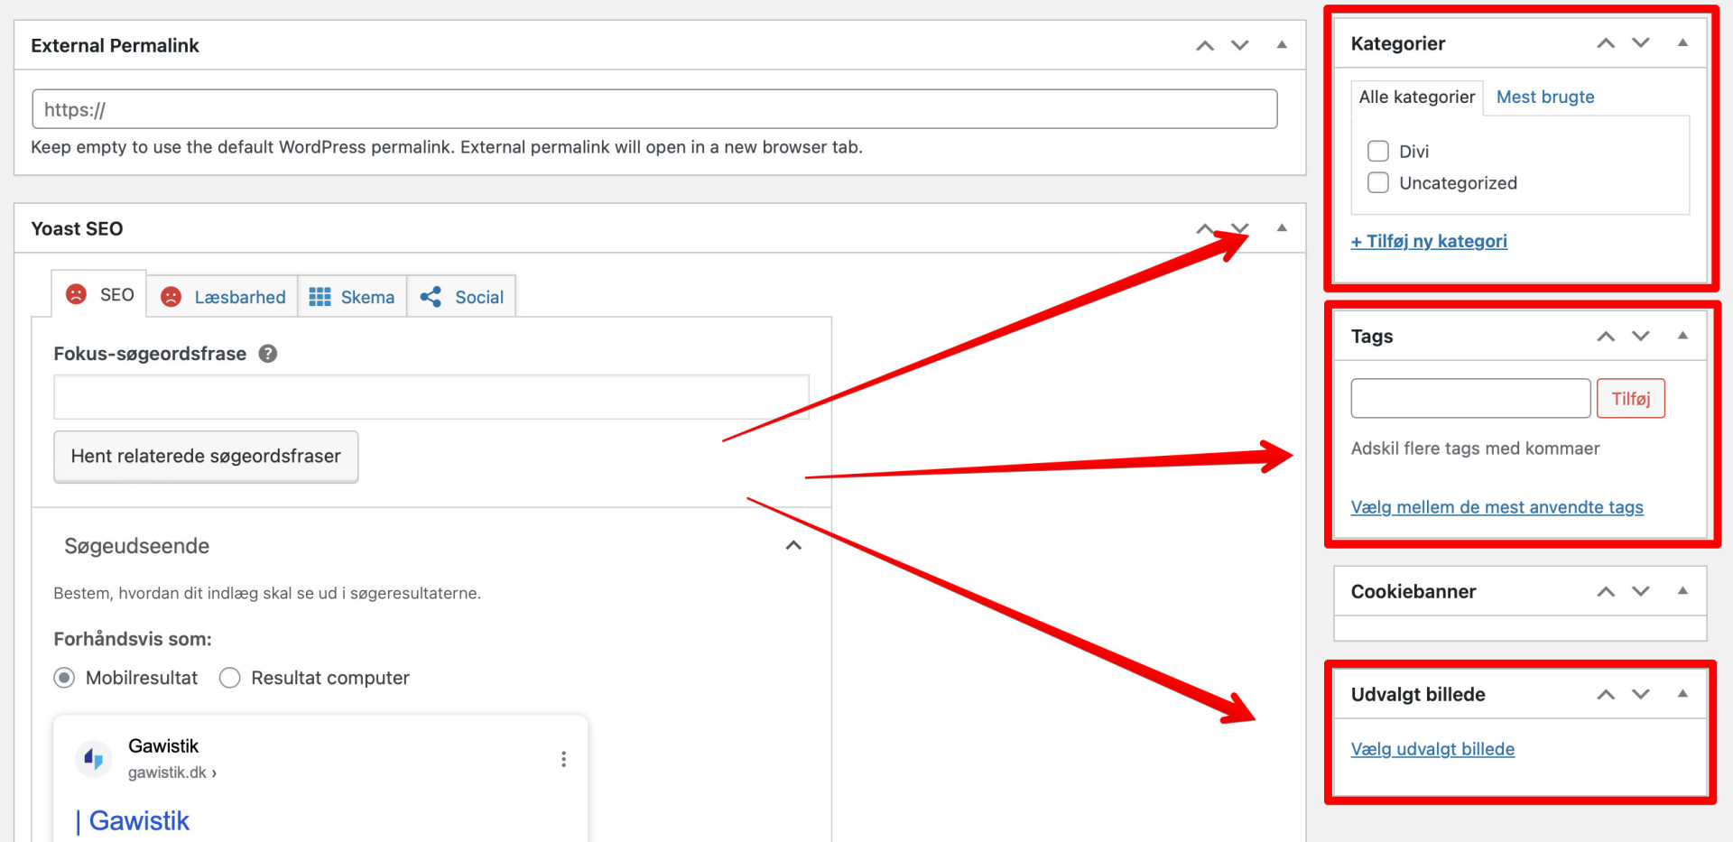Focus the External Permalink https:// field

[x=654, y=109]
